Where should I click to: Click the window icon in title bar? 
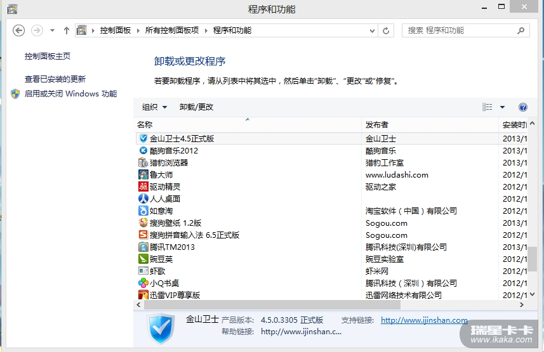(12, 9)
